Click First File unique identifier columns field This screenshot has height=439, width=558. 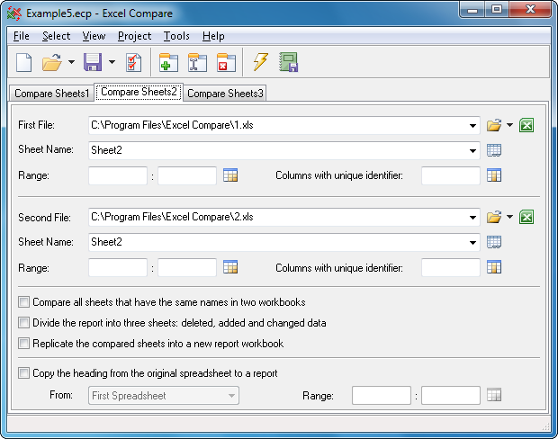(x=450, y=175)
